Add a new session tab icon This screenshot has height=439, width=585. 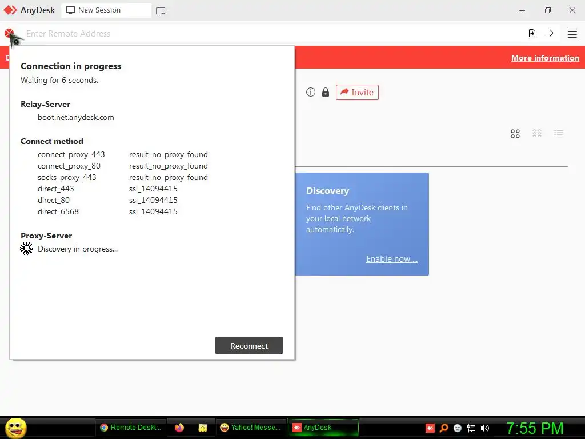[161, 11]
